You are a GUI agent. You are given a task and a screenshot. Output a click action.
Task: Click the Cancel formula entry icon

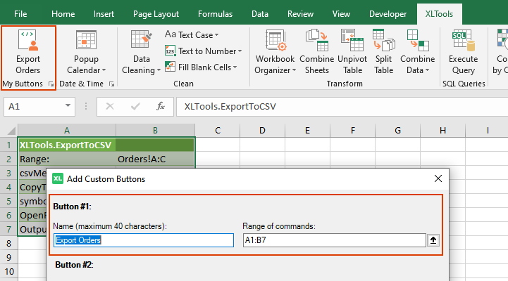110,106
